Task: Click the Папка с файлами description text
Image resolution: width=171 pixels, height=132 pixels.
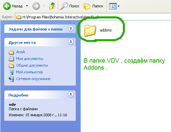Action: click(x=23, y=109)
